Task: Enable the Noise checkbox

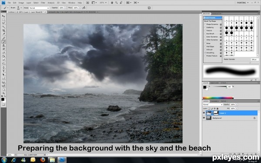Action: tap(205, 43)
